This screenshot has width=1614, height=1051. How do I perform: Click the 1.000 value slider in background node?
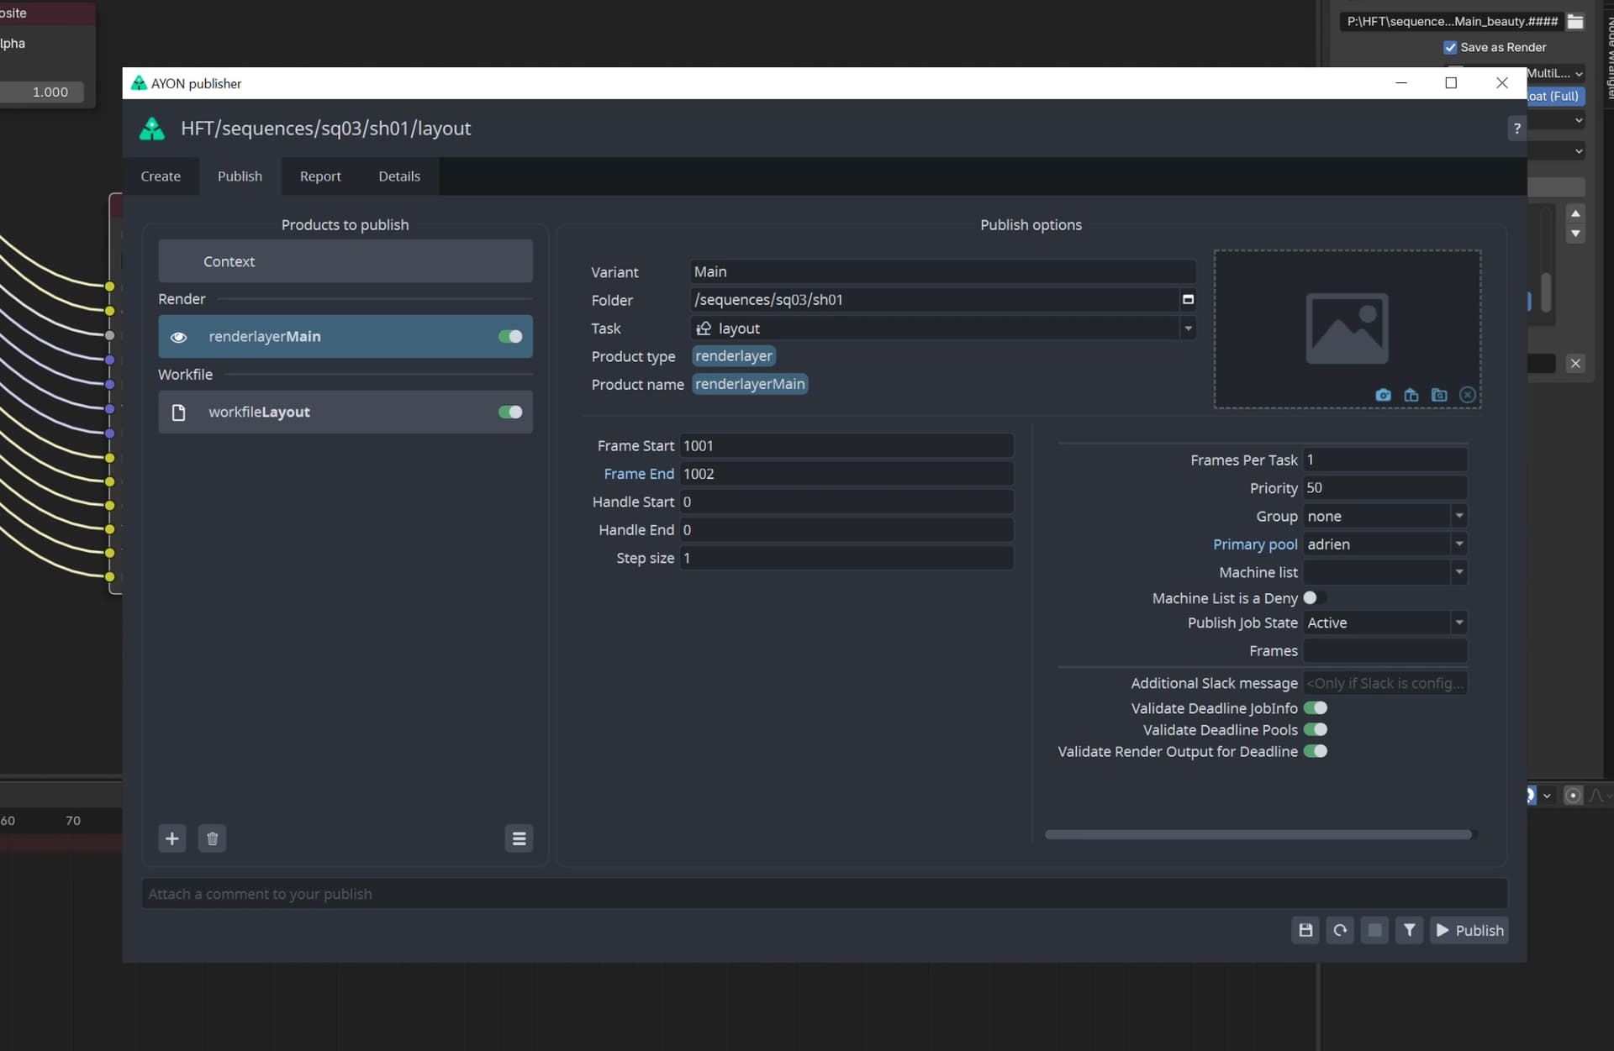[x=42, y=92]
